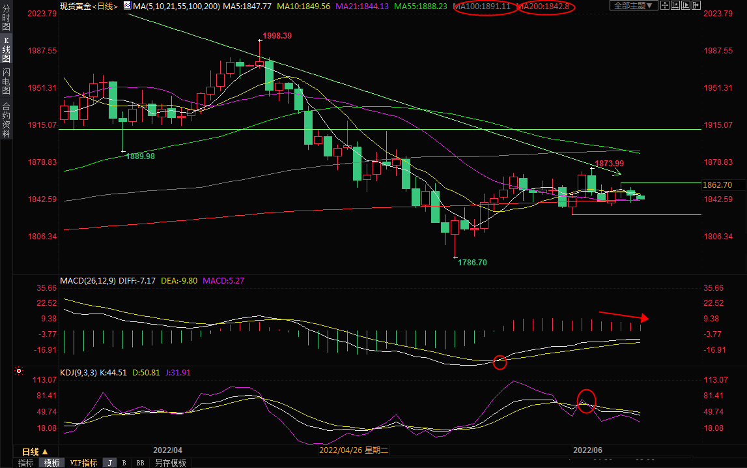Screen dimensions: 747x468
Task: Click the <日线> period label in title
Action: [x=105, y=6]
